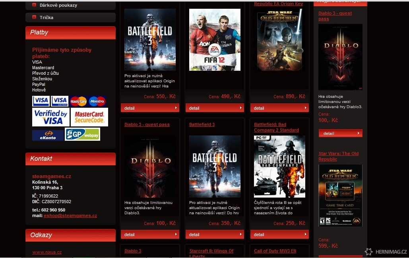Click the sidebar detail button under 100 Kč

pos(340,133)
